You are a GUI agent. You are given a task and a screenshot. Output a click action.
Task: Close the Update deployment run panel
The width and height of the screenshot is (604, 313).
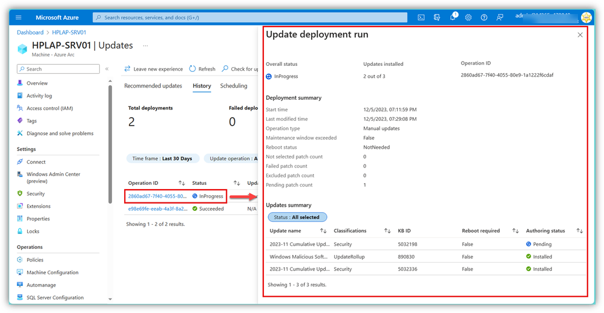(x=580, y=35)
